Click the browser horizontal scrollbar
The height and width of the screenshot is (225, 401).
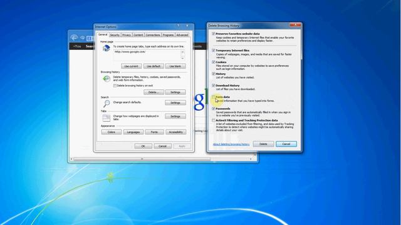(x=142, y=159)
